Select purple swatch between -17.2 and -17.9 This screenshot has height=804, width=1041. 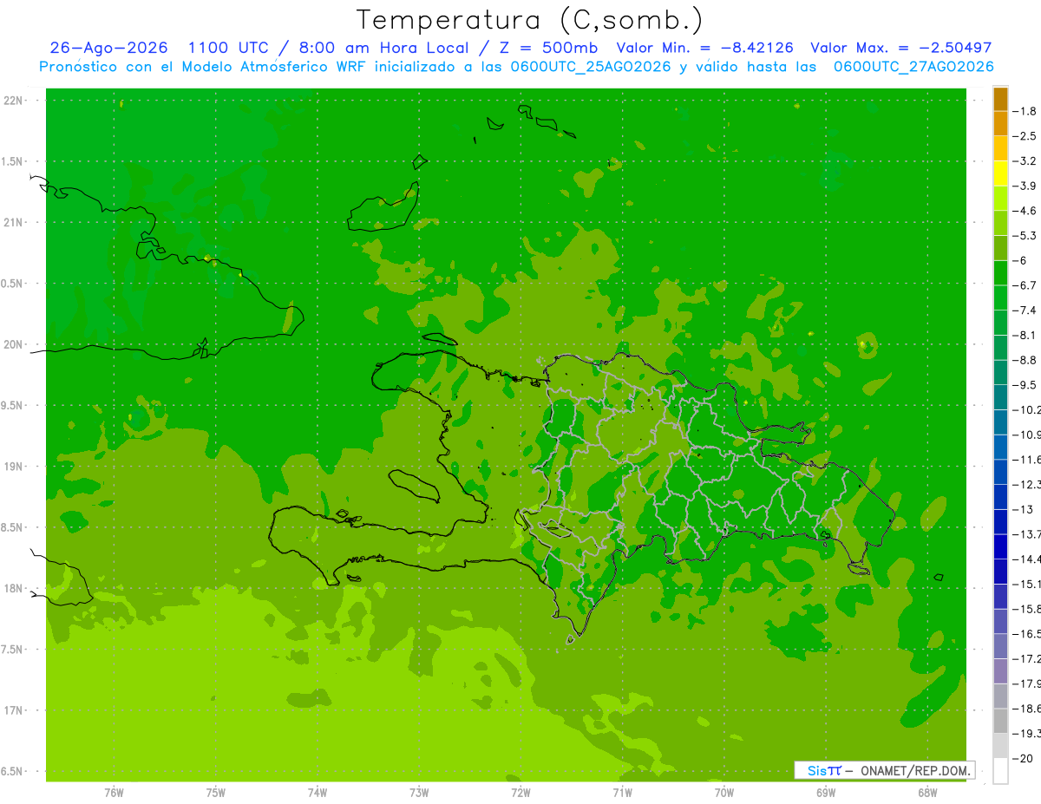pos(1000,671)
